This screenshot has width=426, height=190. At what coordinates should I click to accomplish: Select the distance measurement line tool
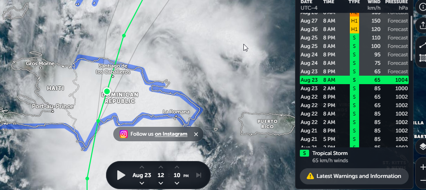[422, 45]
